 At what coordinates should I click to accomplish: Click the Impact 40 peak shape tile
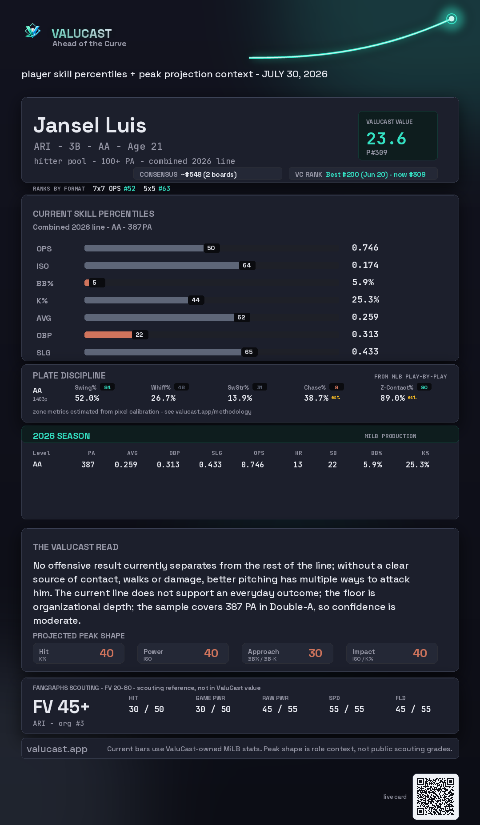pyautogui.click(x=392, y=653)
